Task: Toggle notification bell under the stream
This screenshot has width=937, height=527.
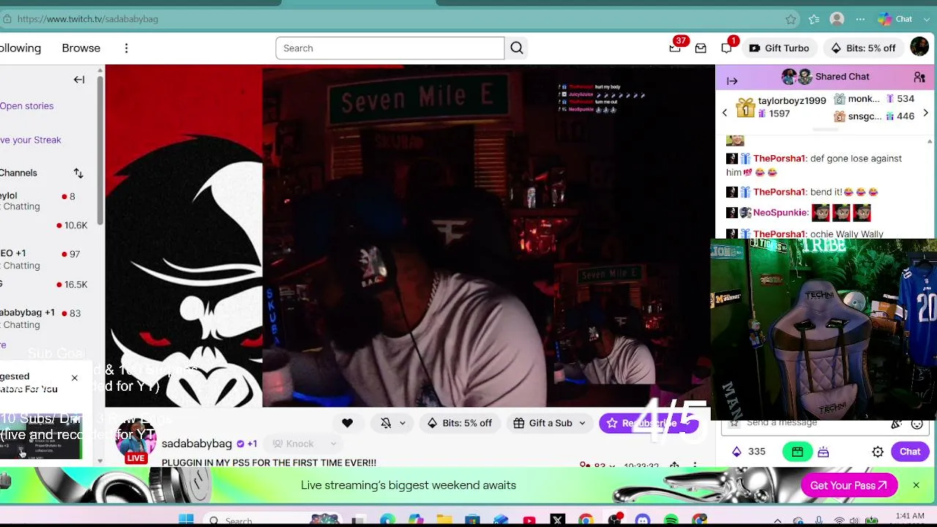Action: tap(386, 423)
